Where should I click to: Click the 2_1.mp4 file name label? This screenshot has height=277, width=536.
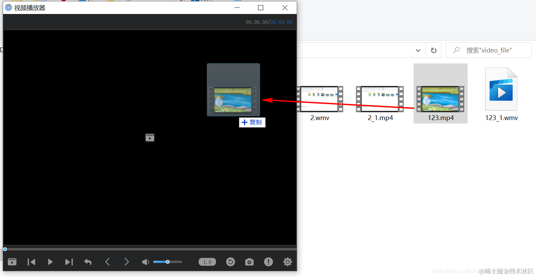[x=380, y=118]
